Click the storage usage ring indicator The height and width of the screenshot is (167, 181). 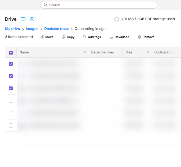click(x=117, y=19)
